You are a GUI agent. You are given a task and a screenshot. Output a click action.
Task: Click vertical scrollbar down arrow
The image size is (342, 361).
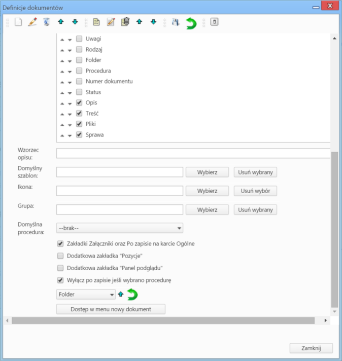334,311
